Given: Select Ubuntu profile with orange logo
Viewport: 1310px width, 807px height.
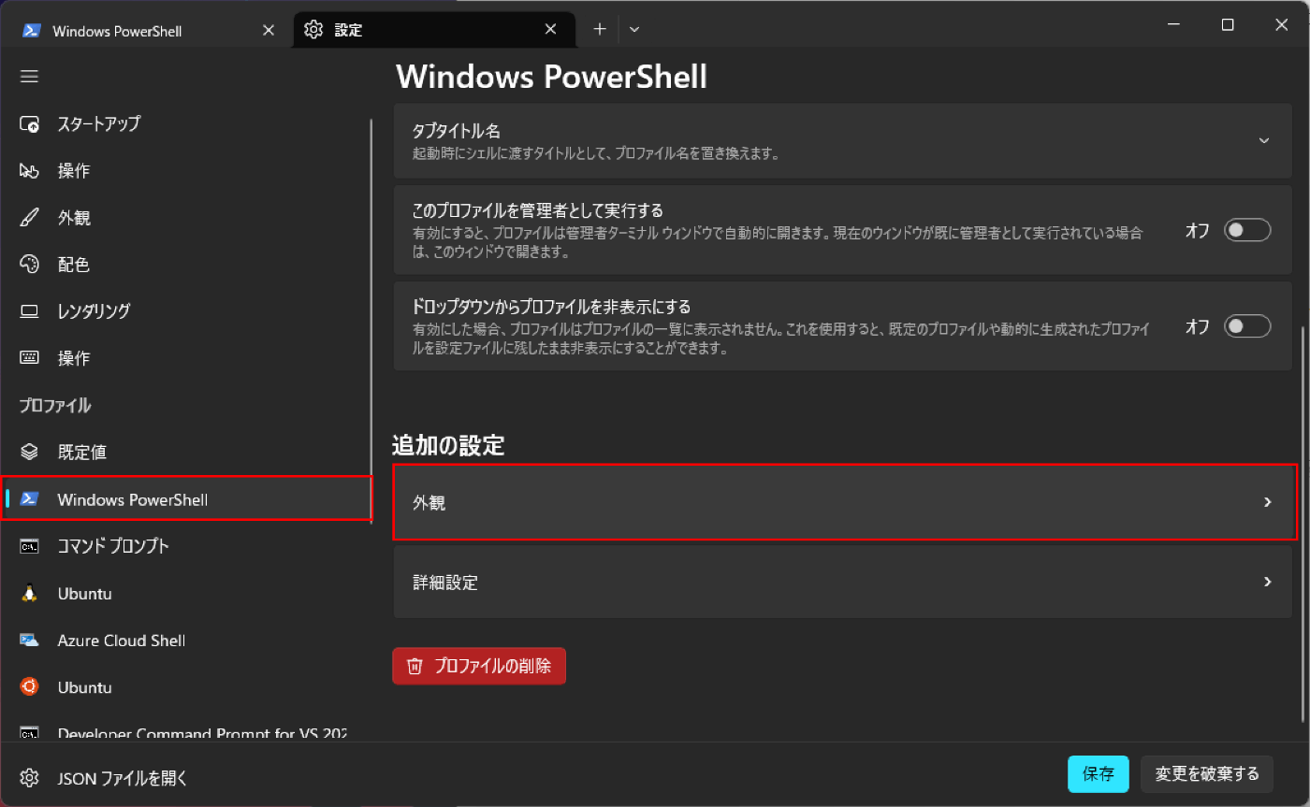Looking at the screenshot, I should click(x=185, y=687).
